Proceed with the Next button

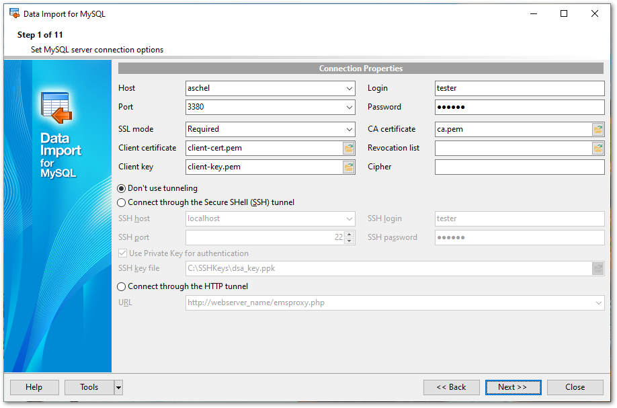[x=513, y=388]
